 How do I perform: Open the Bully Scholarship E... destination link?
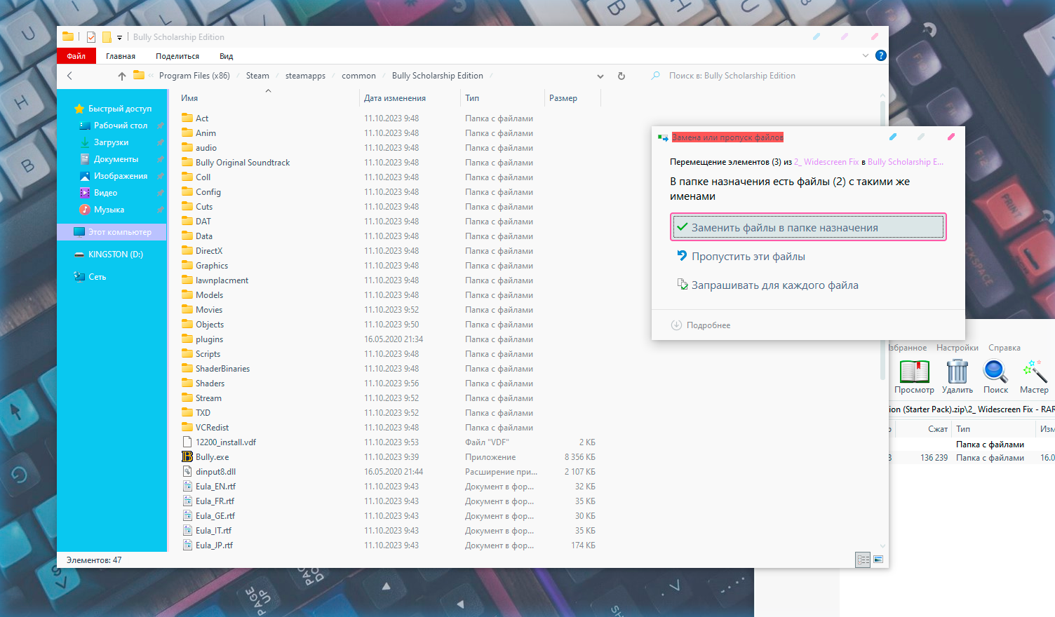pos(906,162)
